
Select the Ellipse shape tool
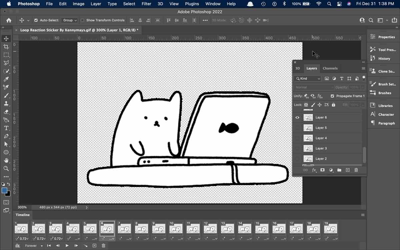(x=6, y=152)
